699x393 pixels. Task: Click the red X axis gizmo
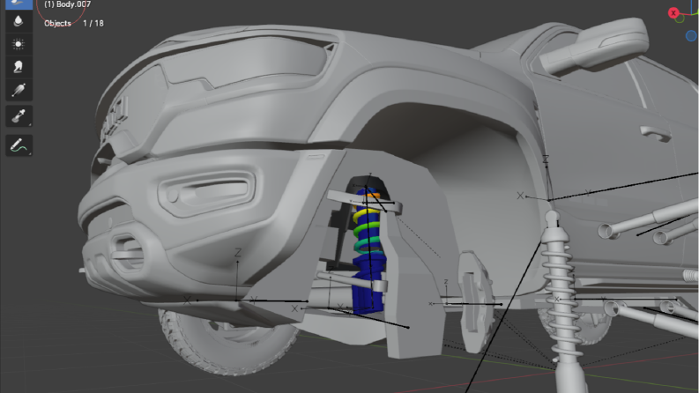click(x=673, y=12)
